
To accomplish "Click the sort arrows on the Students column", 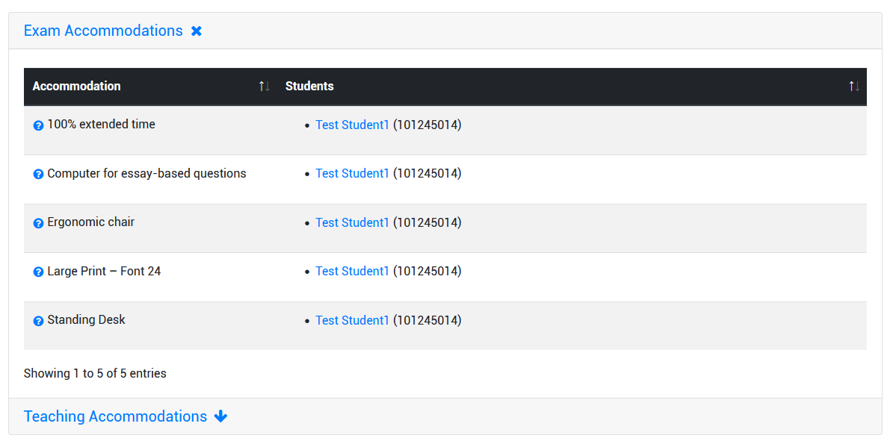I will click(853, 87).
